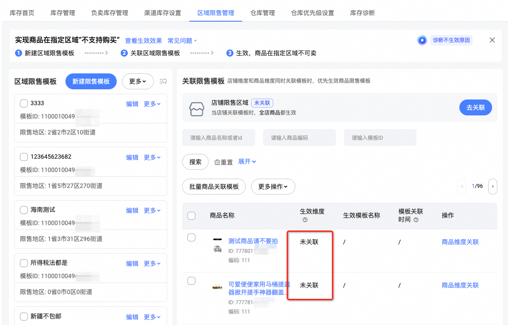Click 编辑 for template 123645623682
508x325 pixels.
132,157
